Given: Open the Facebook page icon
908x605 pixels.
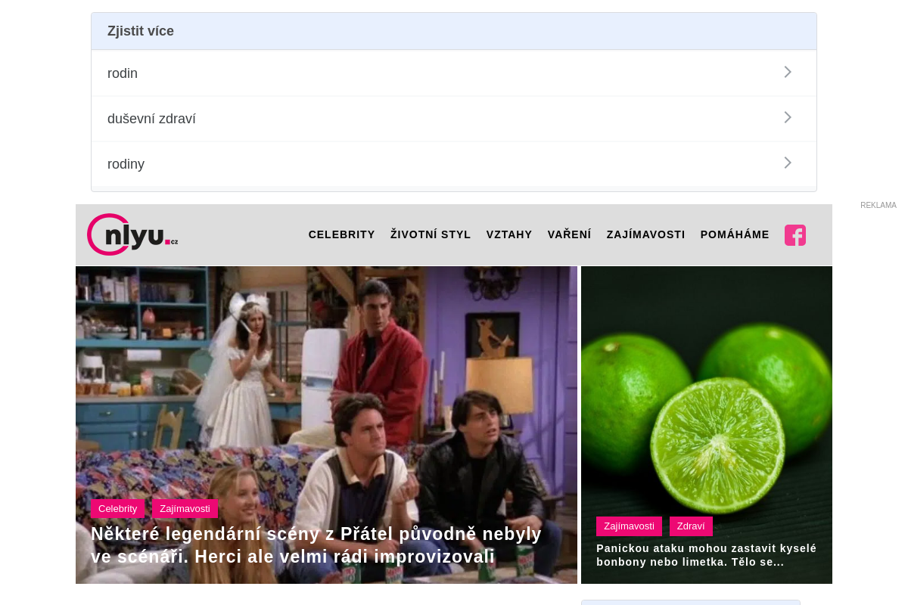Looking at the screenshot, I should click(x=795, y=235).
